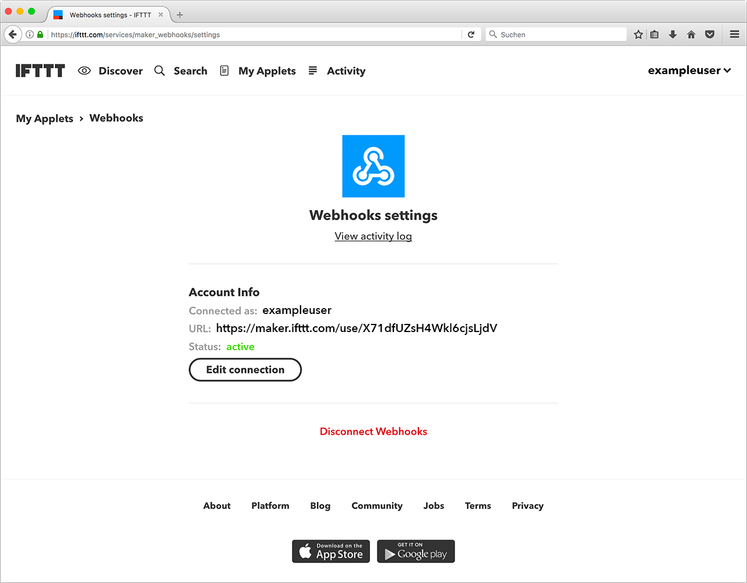
Task: Open a new browser tab
Action: 180,15
